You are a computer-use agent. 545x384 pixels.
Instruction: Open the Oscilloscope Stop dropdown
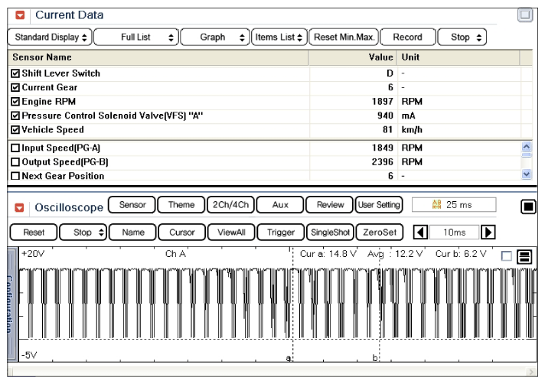tap(83, 233)
